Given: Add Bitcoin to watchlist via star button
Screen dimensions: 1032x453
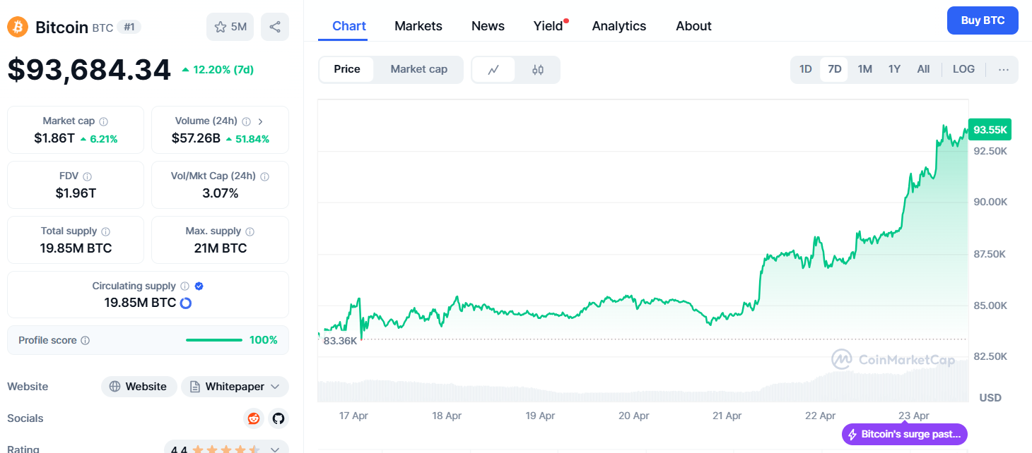Looking at the screenshot, I should pos(230,27).
